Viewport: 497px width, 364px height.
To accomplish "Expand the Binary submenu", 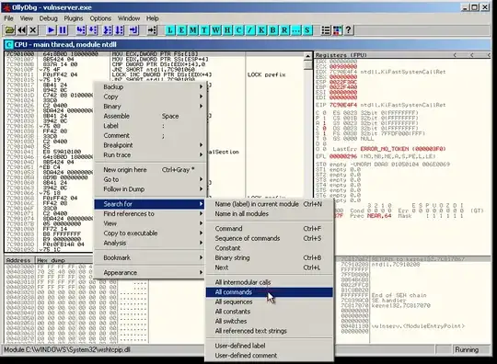I will point(151,107).
